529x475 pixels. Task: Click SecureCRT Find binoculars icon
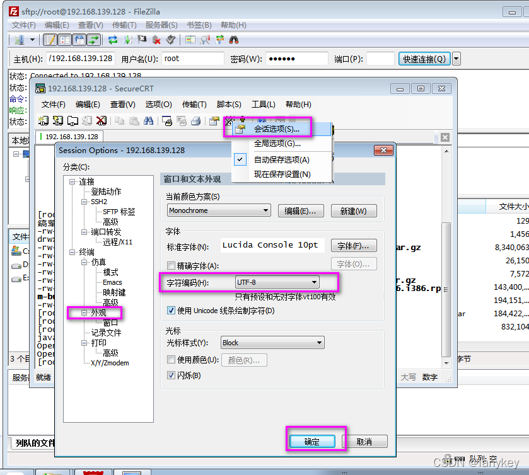pyautogui.click(x=148, y=120)
